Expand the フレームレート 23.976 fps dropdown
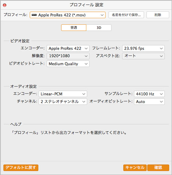This screenshot has height=175, width=172. pyautogui.click(x=143, y=48)
